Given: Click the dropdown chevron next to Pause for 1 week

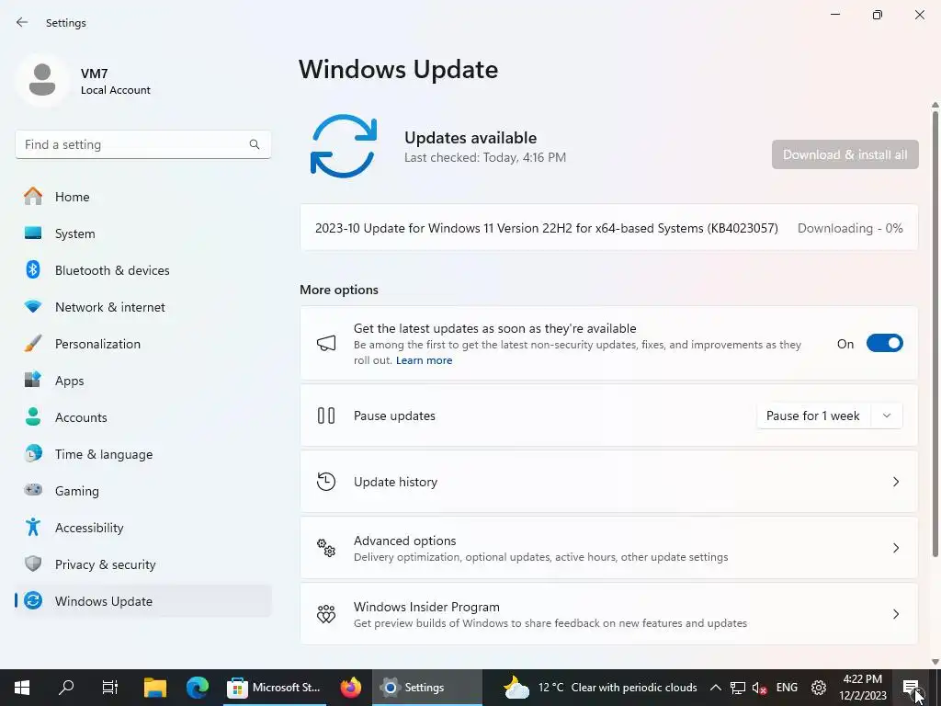Looking at the screenshot, I should coord(887,416).
